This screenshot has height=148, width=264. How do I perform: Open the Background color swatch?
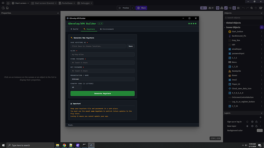(259, 130)
